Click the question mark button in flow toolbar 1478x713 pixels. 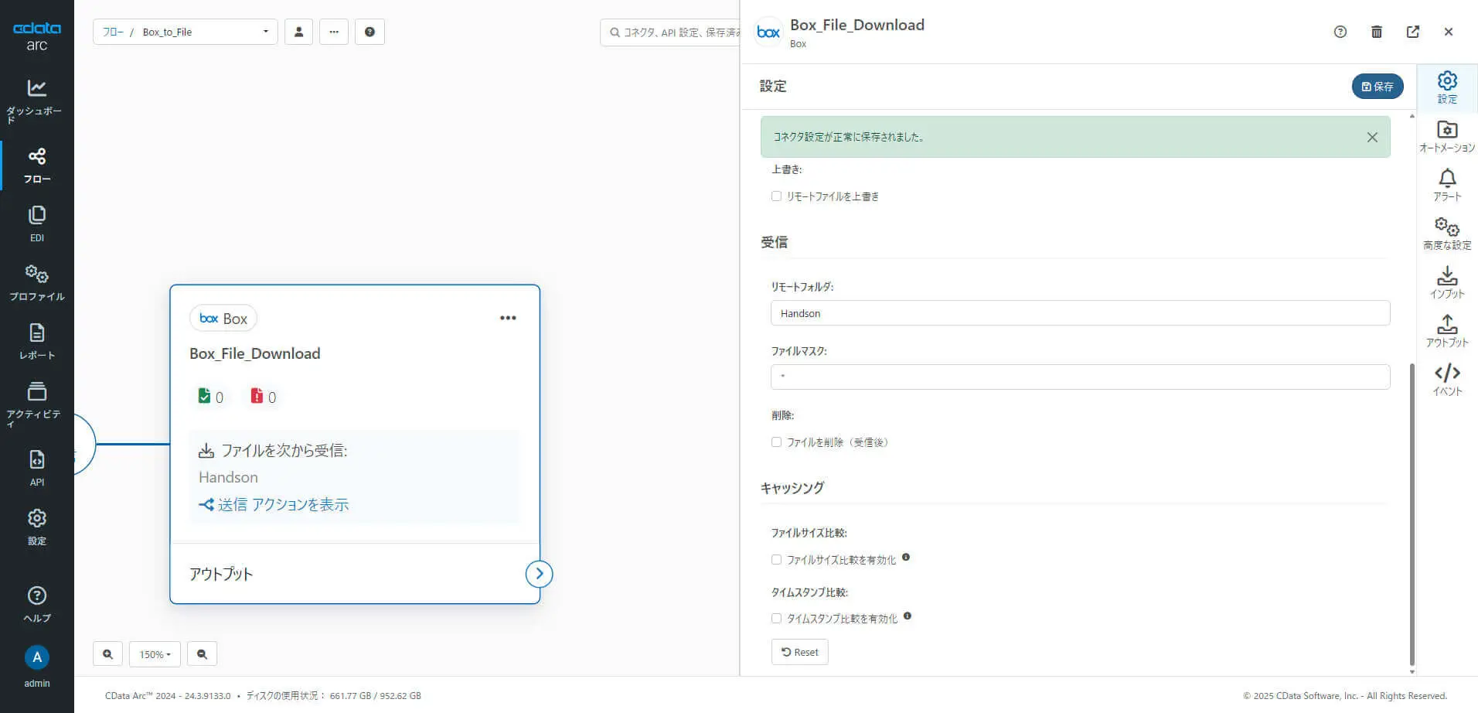pos(369,32)
